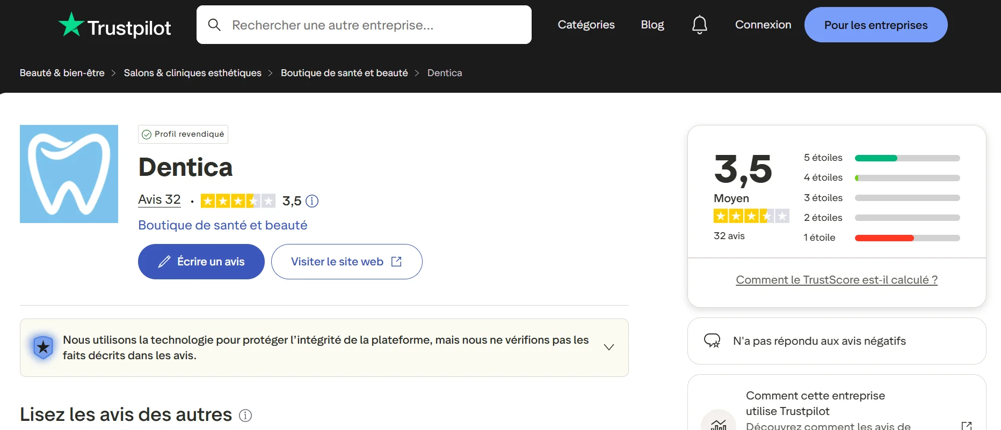Open the blue Boutique de santé et beauté category link
The height and width of the screenshot is (430, 1001).
coord(223,225)
